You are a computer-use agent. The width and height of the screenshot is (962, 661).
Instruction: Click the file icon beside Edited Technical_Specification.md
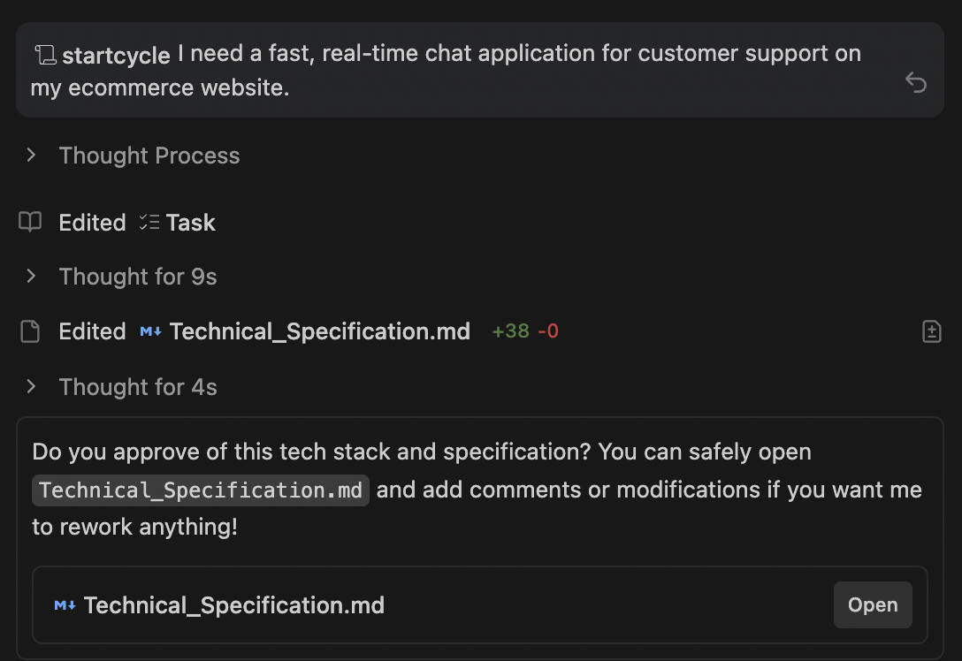(30, 331)
